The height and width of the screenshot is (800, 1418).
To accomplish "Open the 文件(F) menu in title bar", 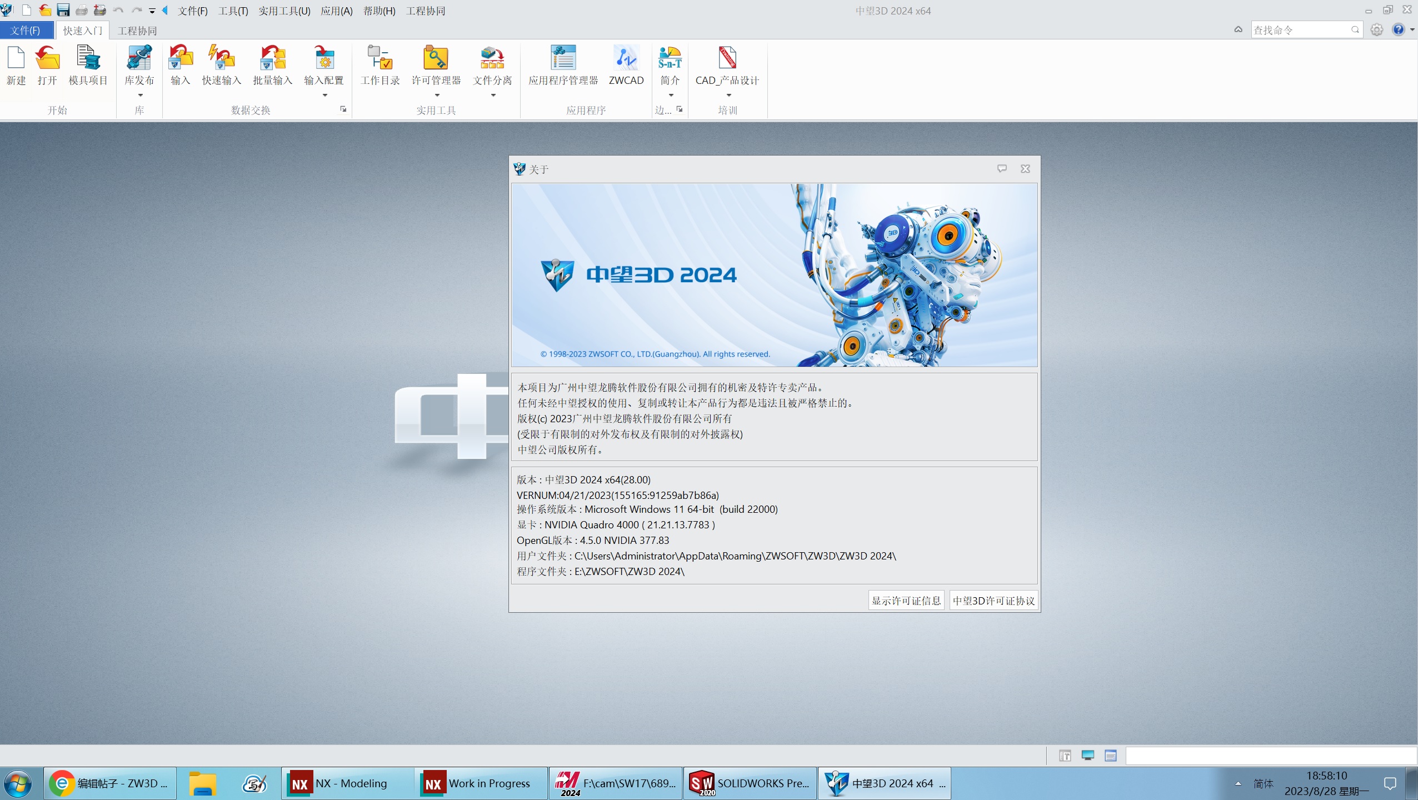I will [192, 11].
